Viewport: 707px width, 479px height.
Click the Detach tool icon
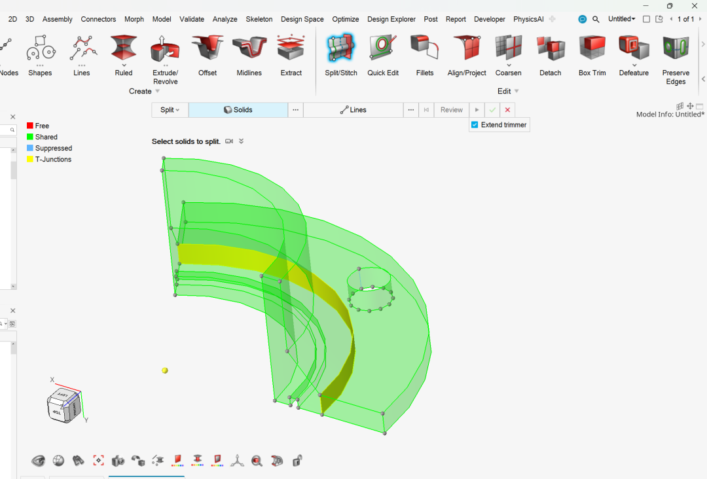point(550,49)
